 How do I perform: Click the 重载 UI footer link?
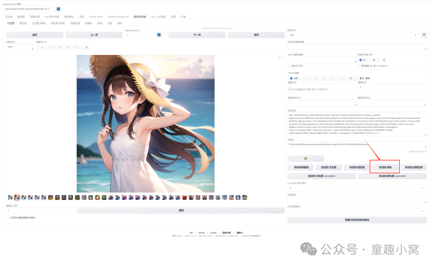coord(240,233)
